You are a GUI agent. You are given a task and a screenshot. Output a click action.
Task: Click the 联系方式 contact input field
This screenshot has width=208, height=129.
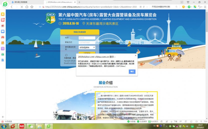[87, 43]
